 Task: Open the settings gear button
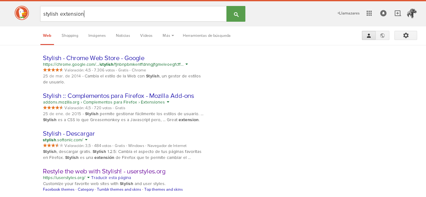[406, 36]
